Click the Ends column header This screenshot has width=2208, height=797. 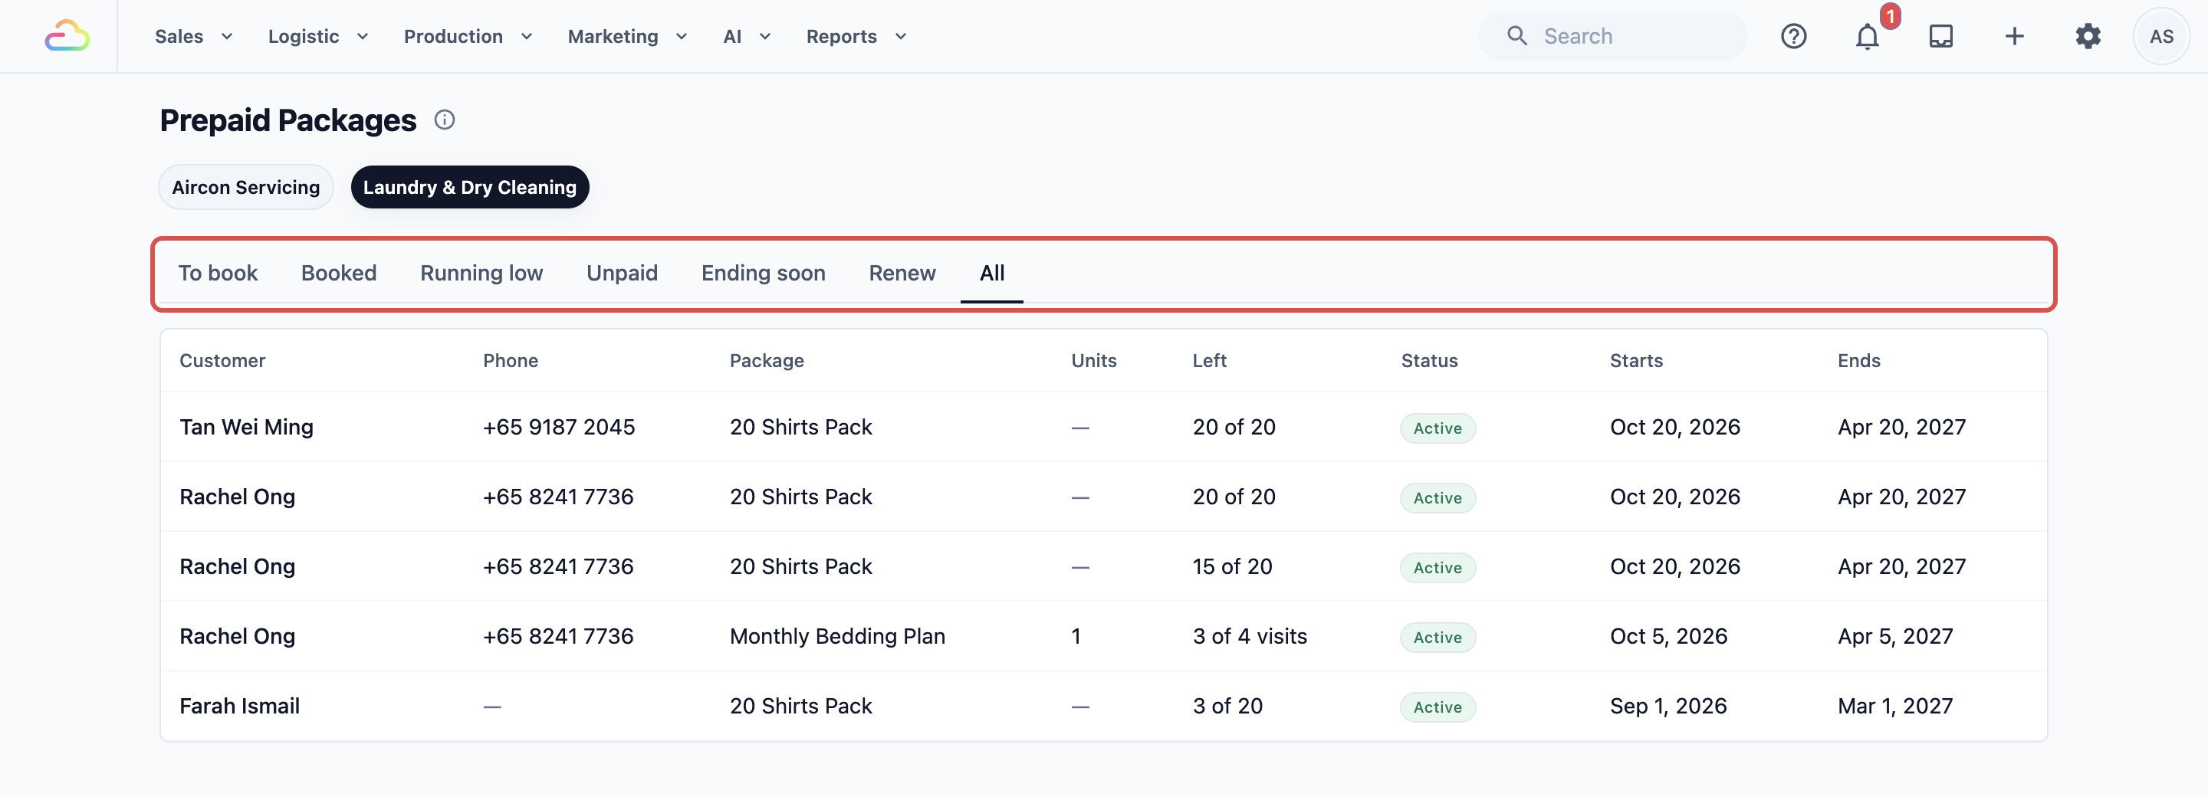(x=1858, y=361)
